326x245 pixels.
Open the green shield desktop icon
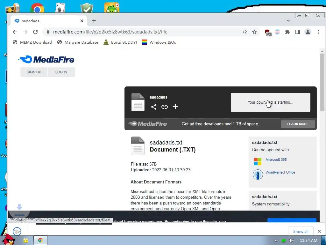[x=87, y=8]
